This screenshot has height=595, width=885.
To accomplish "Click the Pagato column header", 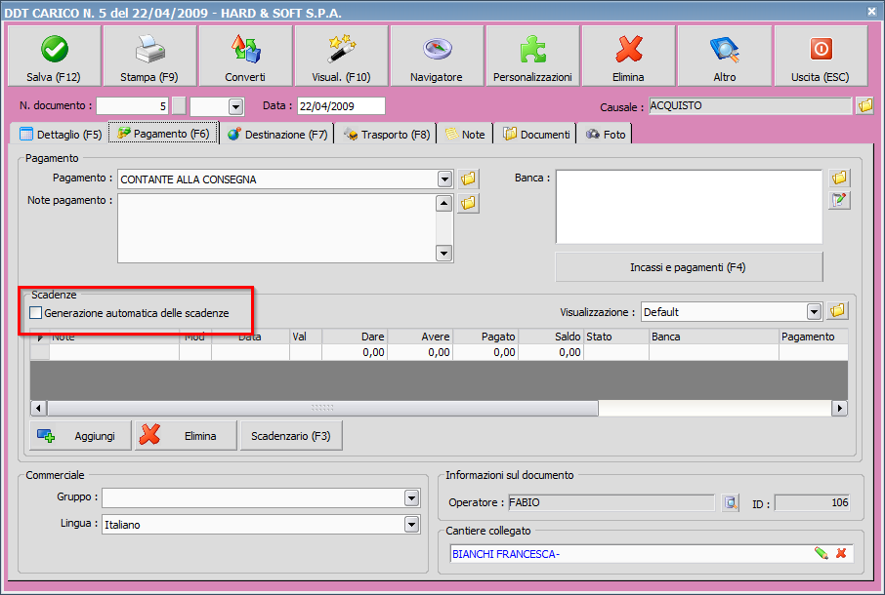I will [485, 337].
